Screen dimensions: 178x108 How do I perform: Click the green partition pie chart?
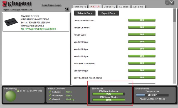11,96
